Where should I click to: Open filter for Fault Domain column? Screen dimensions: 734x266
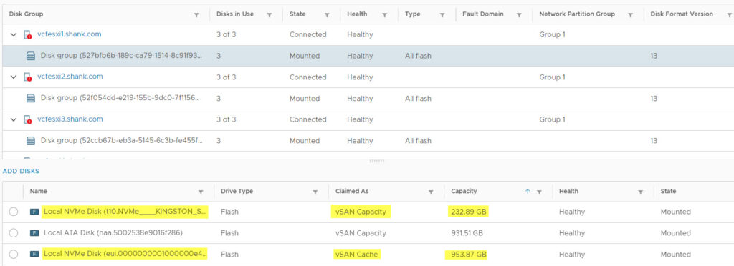pos(519,15)
